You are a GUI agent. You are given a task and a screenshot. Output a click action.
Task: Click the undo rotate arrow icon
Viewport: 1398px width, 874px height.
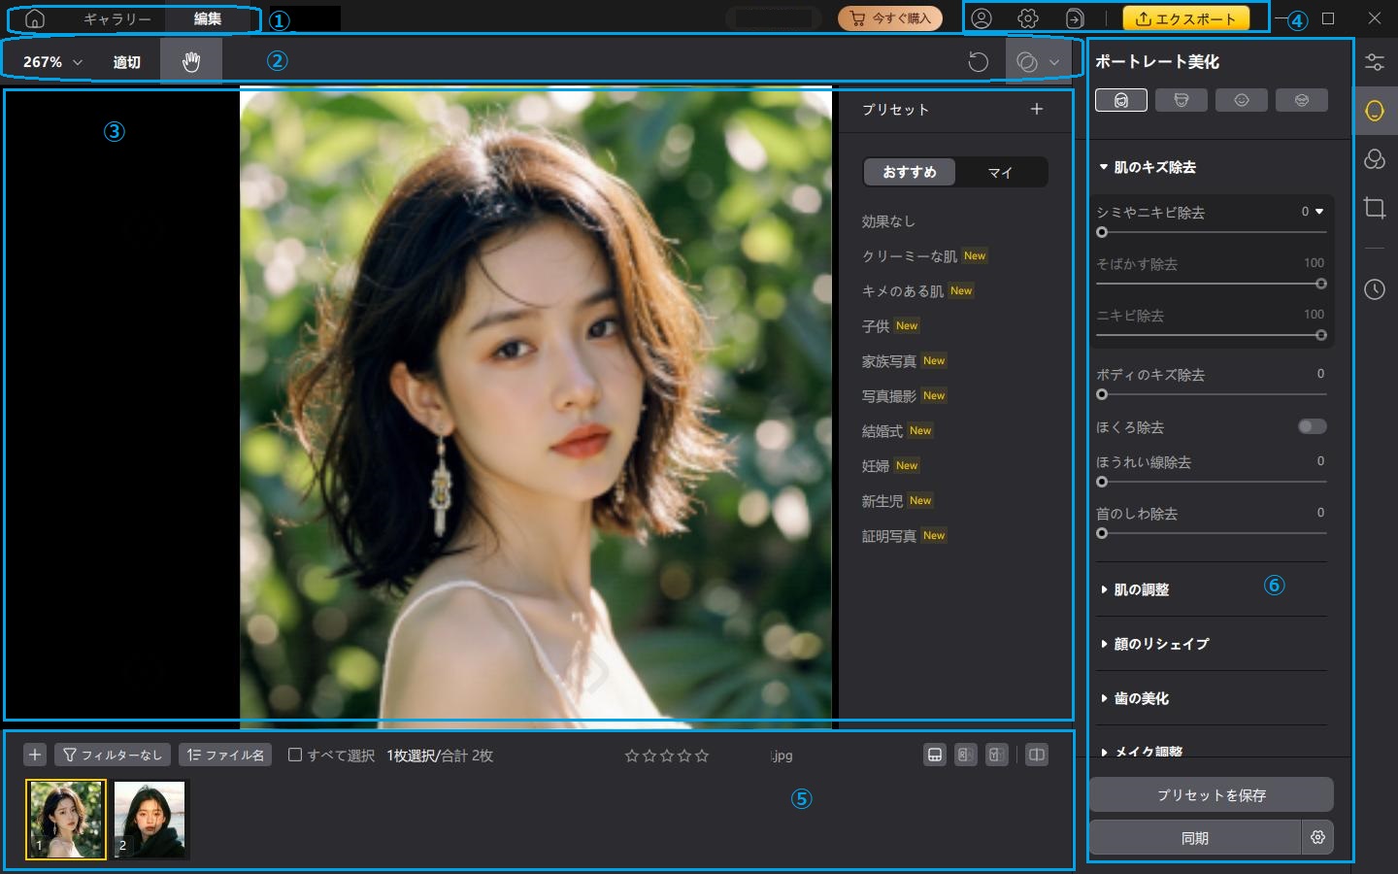click(x=978, y=62)
